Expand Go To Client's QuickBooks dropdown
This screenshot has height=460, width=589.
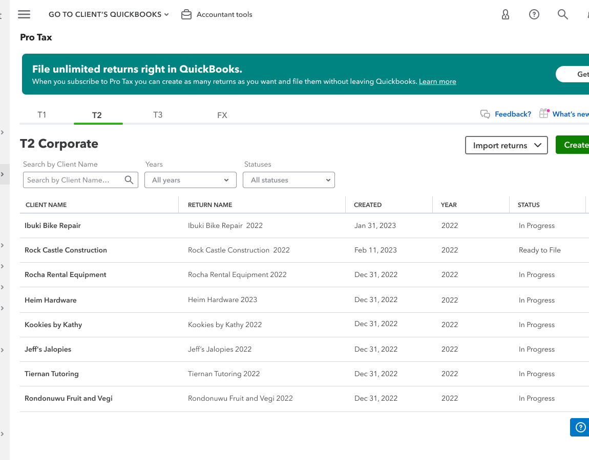[x=109, y=14]
